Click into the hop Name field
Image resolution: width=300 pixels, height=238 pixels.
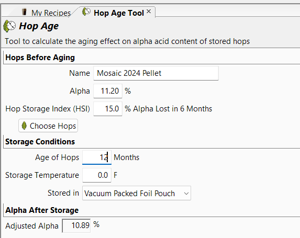[155, 73]
